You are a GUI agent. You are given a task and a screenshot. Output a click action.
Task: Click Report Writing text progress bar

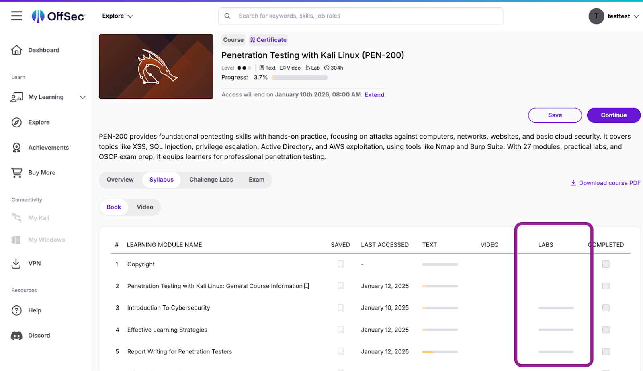(440, 352)
